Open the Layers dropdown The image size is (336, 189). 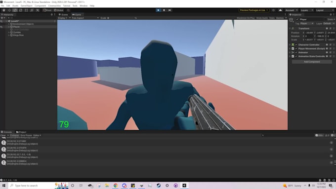point(306,10)
